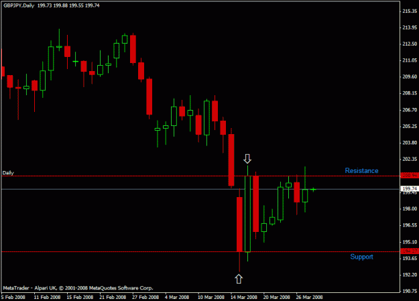Click the Support label text

tap(361, 257)
